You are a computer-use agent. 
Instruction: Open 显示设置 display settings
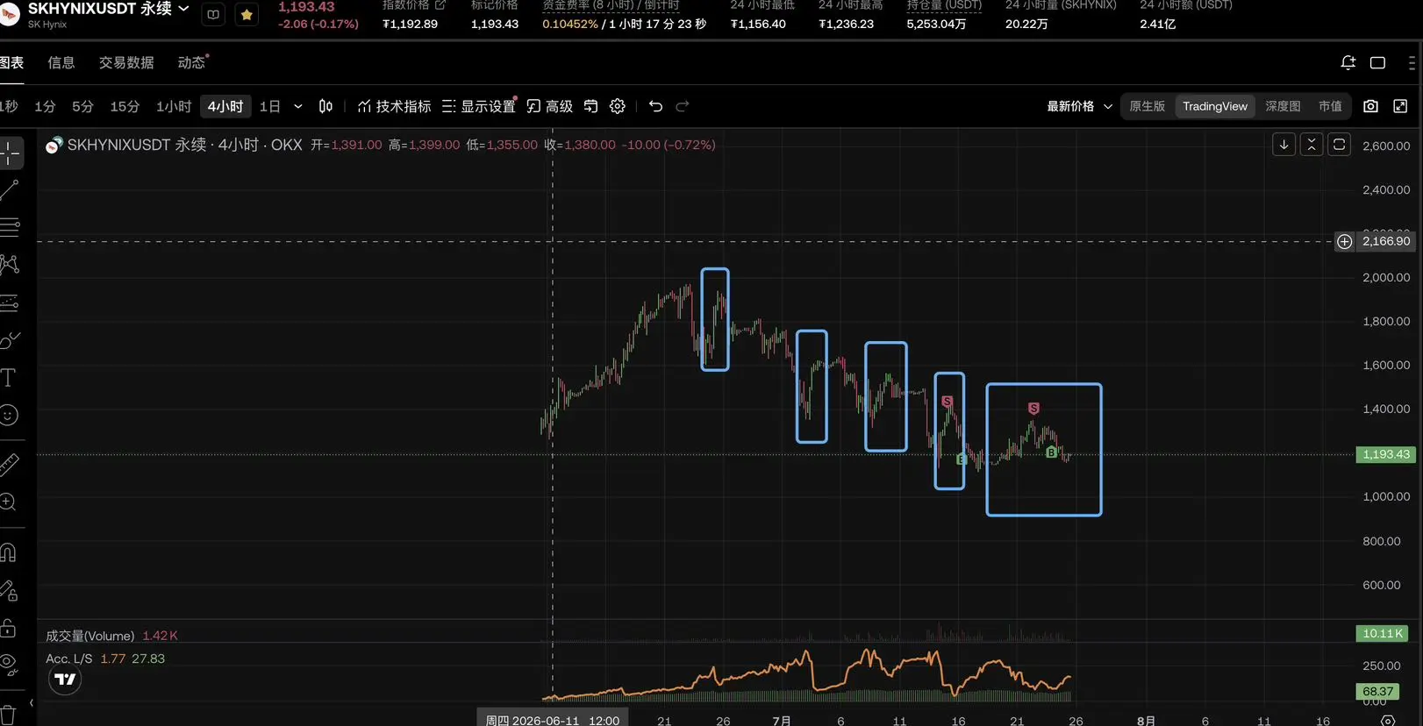click(479, 106)
